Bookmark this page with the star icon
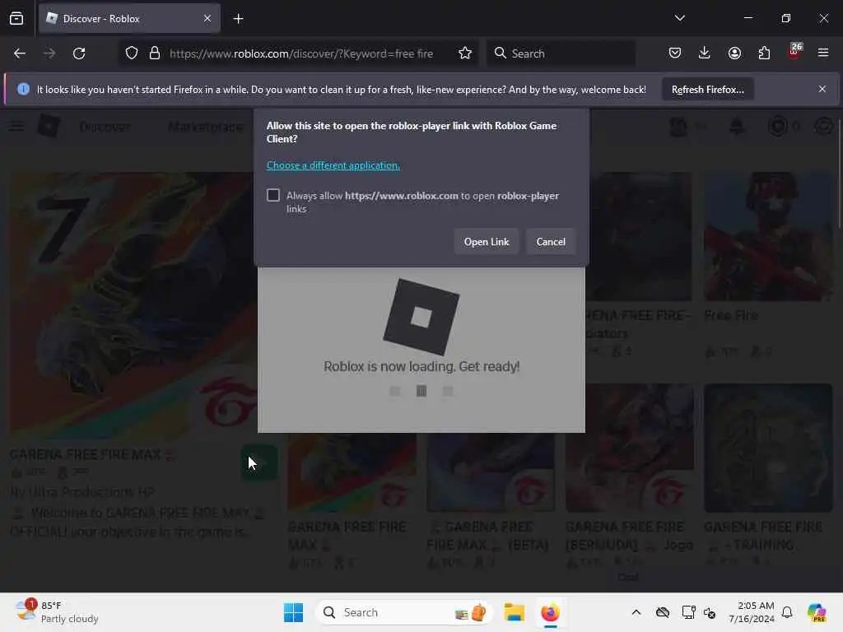The height and width of the screenshot is (632, 843). (465, 53)
